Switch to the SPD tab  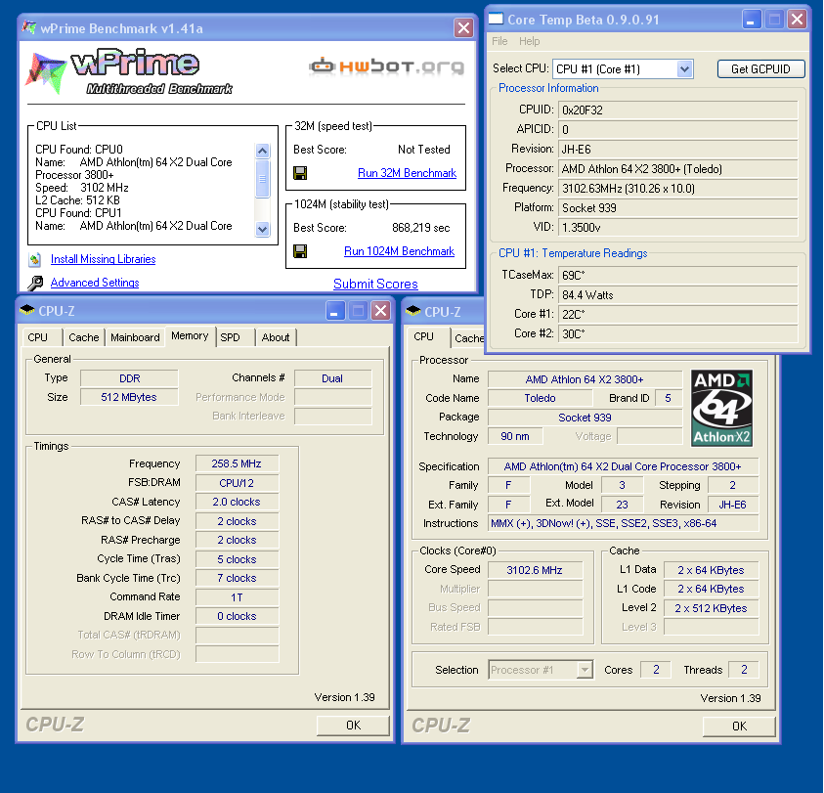(230, 337)
